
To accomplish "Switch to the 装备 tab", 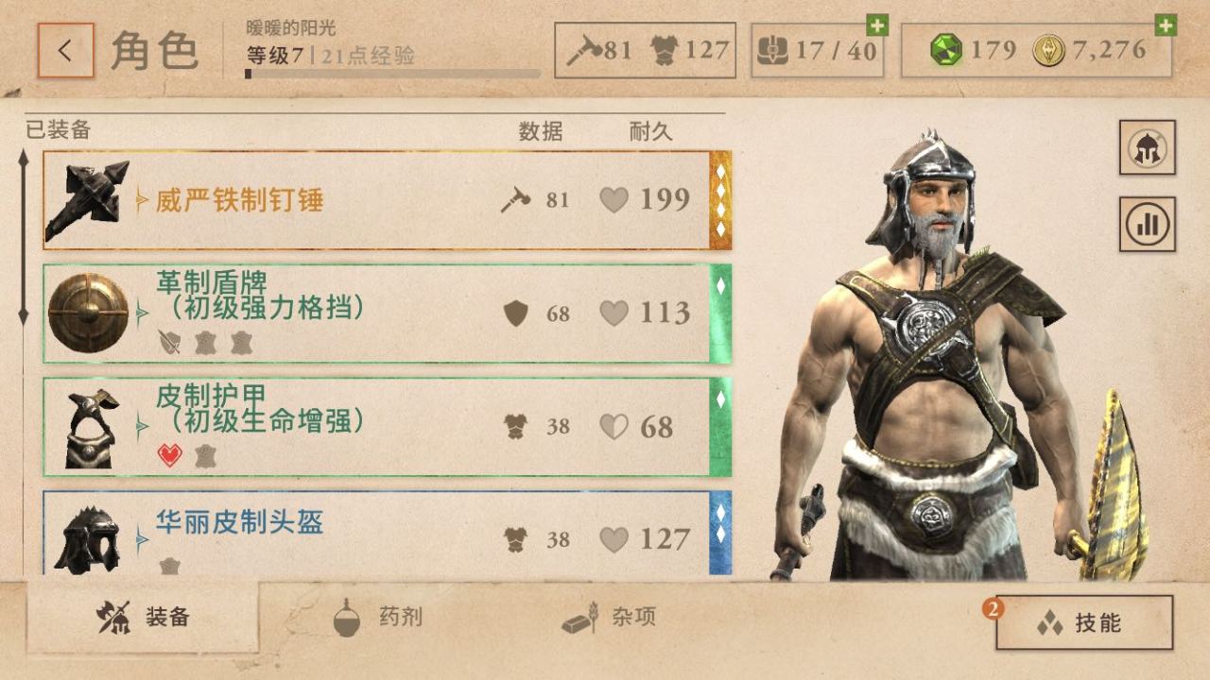I will click(x=143, y=618).
